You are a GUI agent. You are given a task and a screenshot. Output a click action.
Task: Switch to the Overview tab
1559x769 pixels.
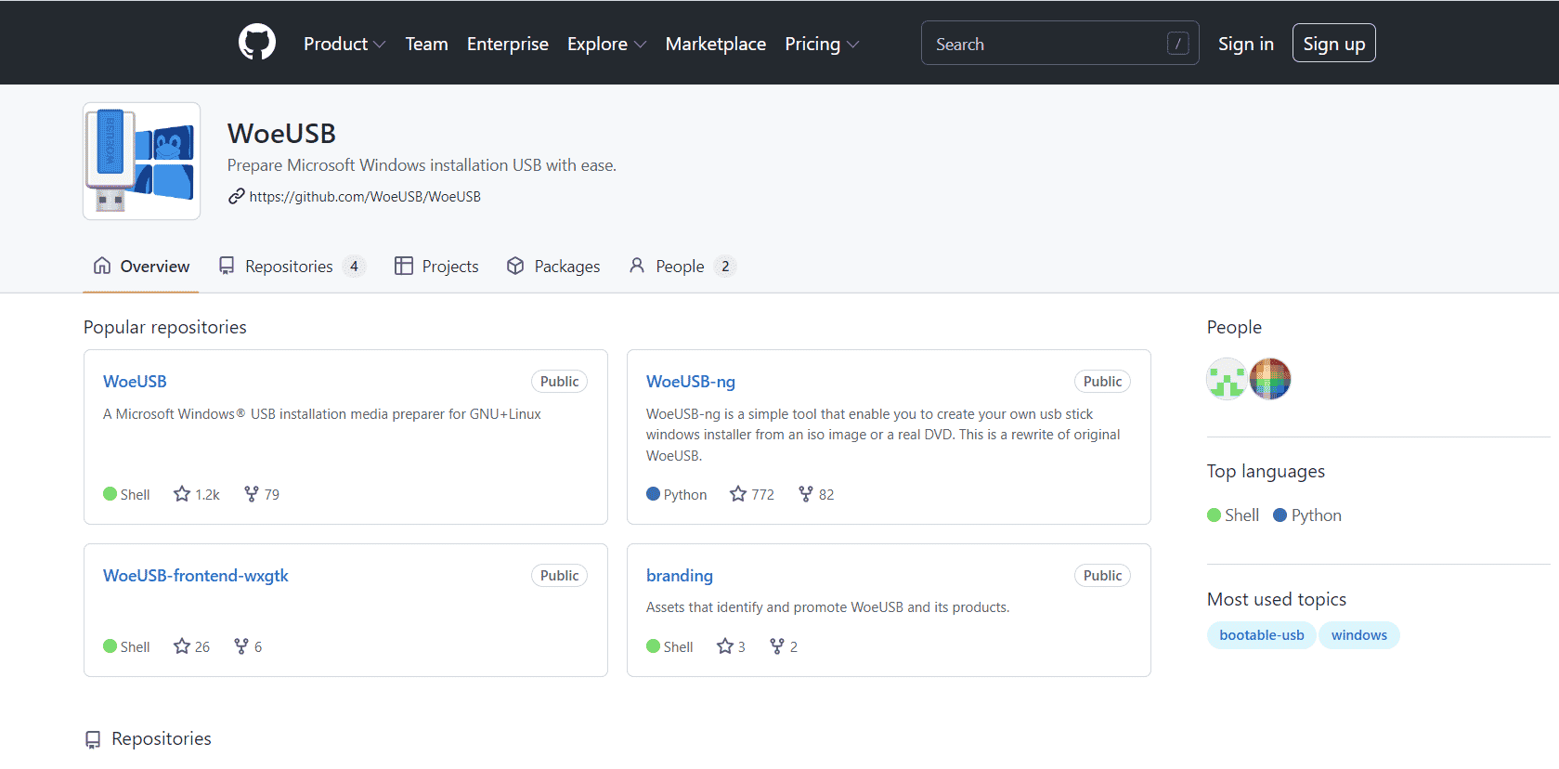coord(141,267)
